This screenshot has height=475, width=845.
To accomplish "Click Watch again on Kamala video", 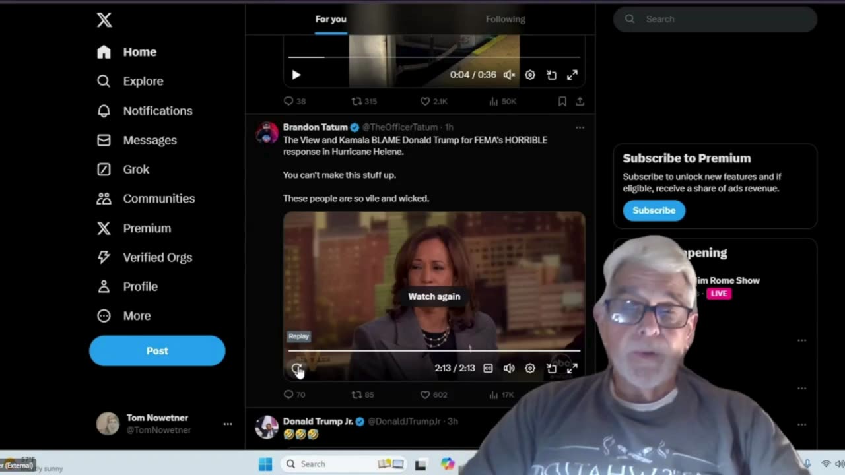I will tap(434, 296).
